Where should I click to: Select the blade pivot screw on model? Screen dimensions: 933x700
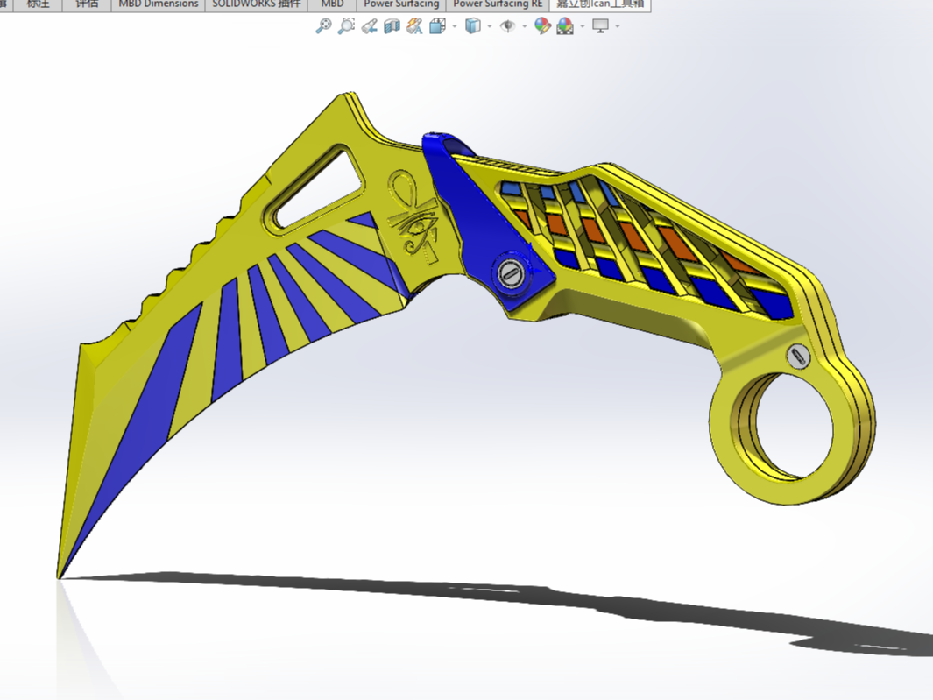[x=511, y=274]
